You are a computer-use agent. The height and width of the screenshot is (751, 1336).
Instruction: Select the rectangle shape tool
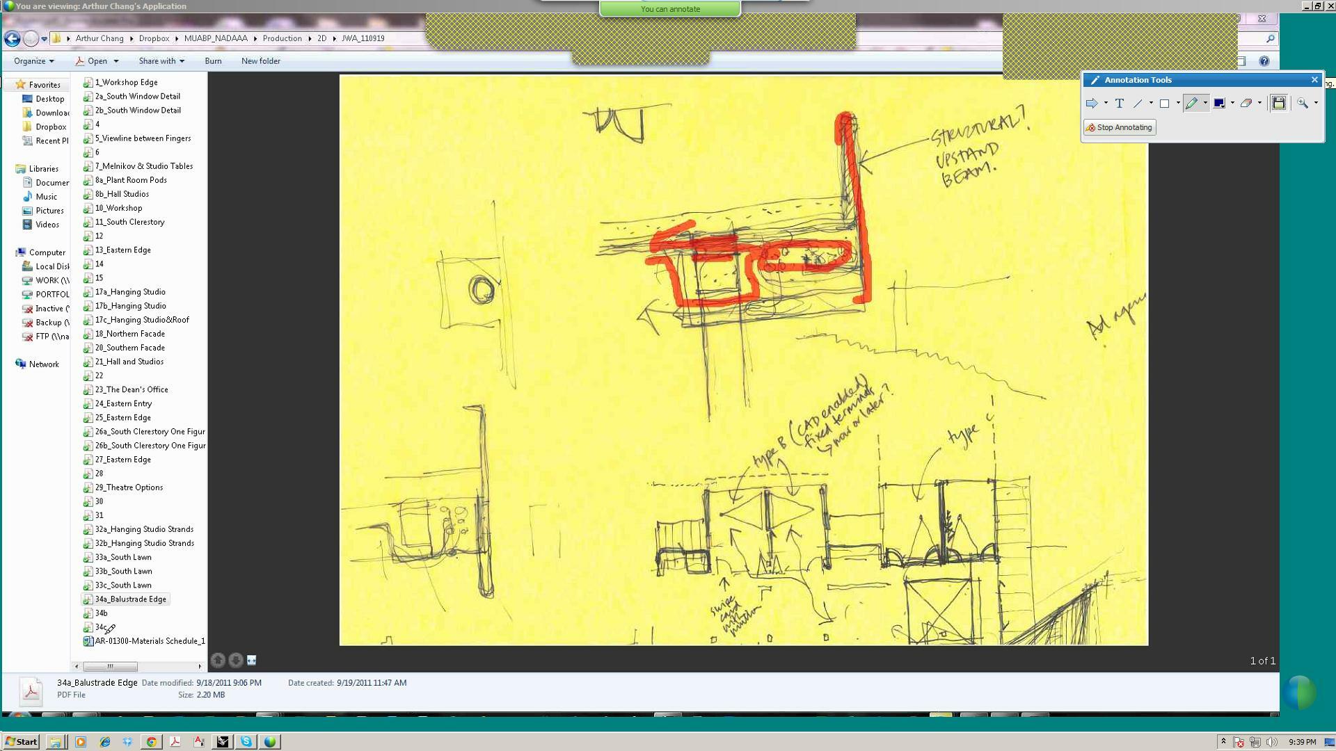click(1164, 103)
